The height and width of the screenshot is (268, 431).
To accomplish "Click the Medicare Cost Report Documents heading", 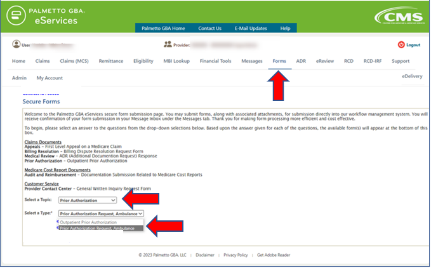I will pos(58,170).
